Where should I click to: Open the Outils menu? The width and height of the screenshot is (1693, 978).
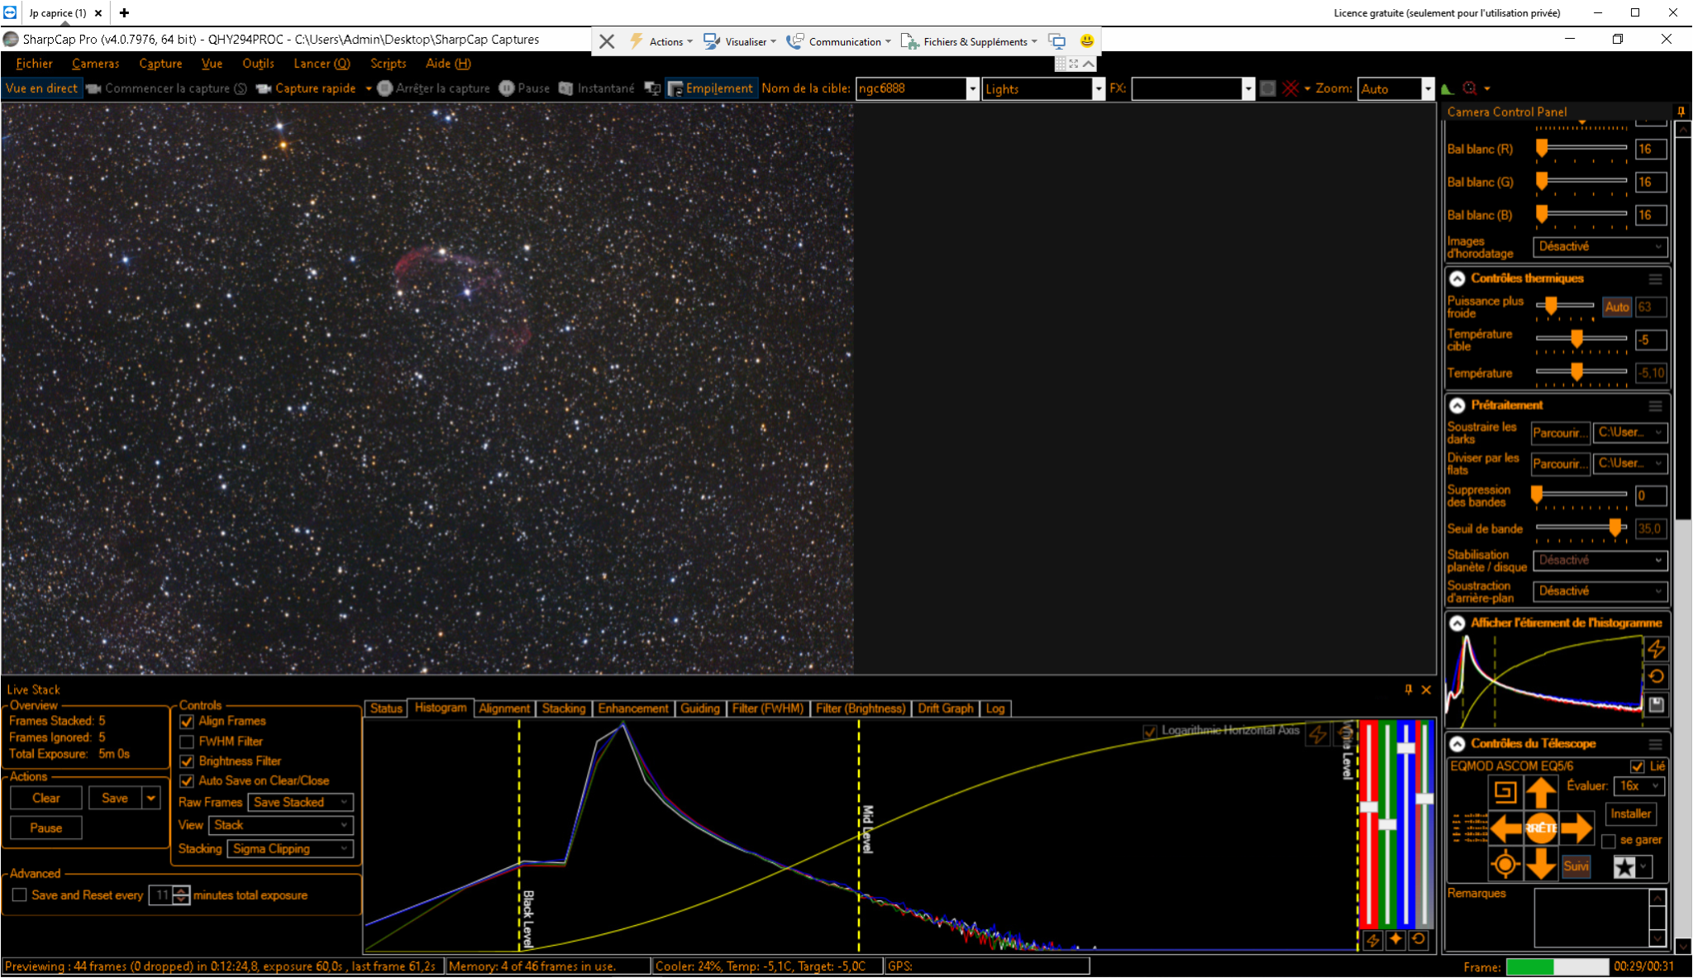click(x=258, y=64)
